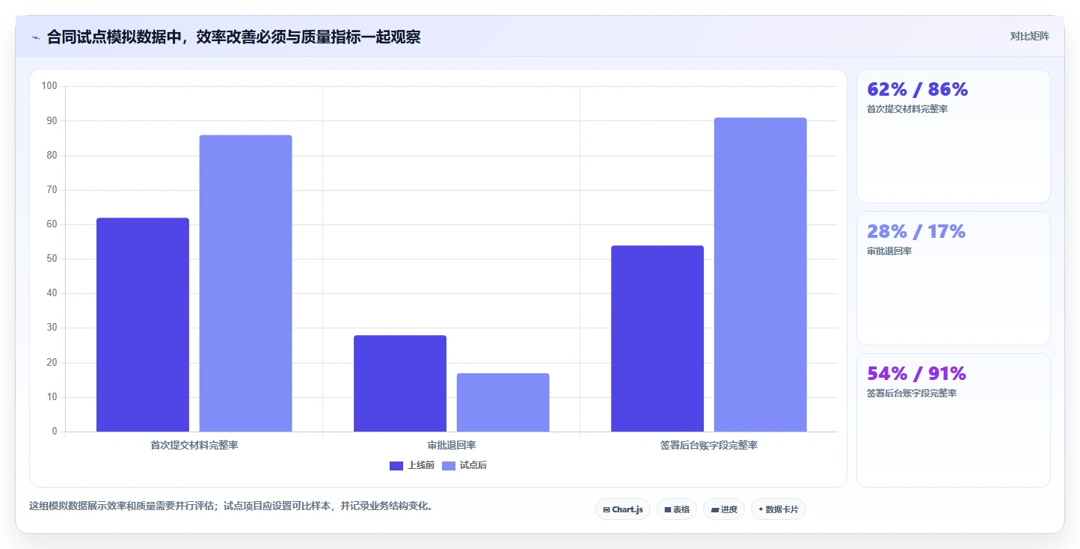This screenshot has height=549, width=1080.
Task: Click the 试点后 bar for 审批退回率
Action: tap(503, 402)
